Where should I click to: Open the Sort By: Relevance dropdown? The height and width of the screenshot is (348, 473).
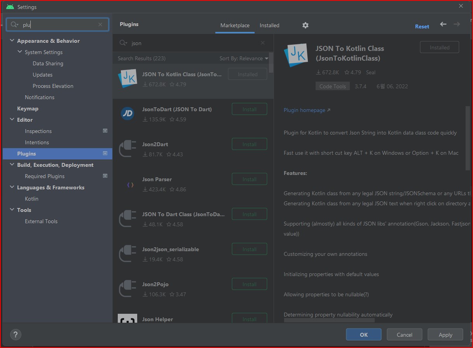click(x=244, y=58)
